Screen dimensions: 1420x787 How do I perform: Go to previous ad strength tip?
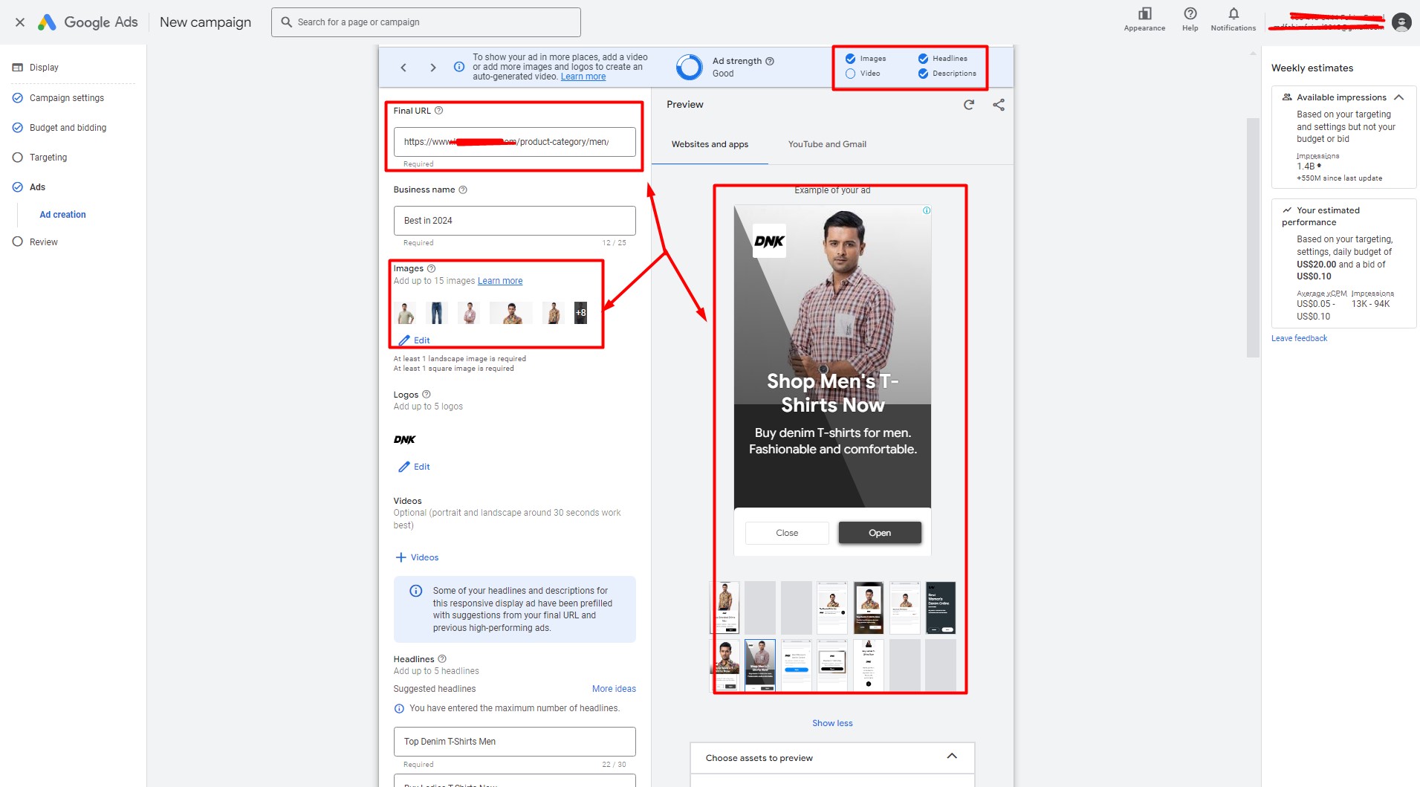point(403,68)
